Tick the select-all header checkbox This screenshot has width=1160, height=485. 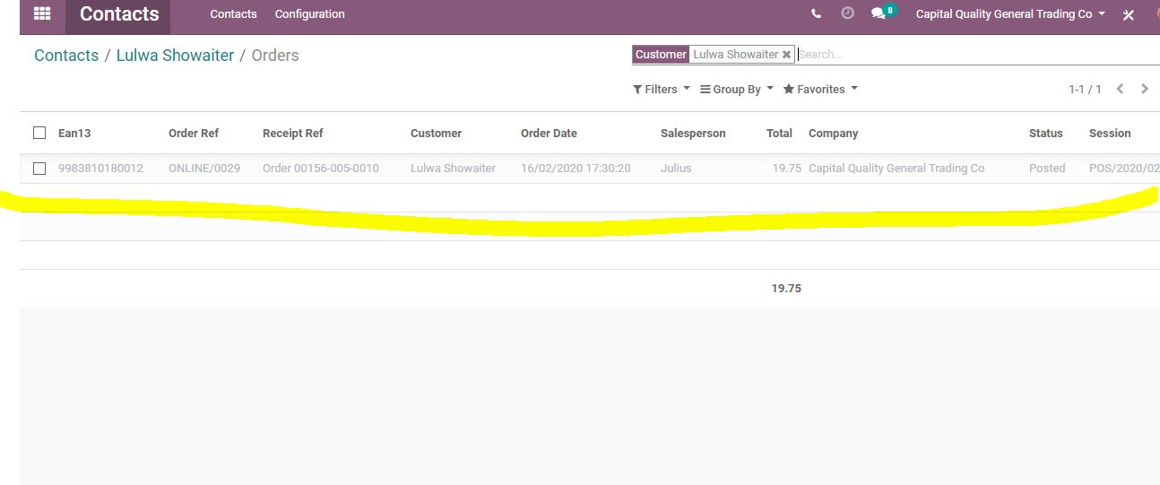pyautogui.click(x=39, y=133)
